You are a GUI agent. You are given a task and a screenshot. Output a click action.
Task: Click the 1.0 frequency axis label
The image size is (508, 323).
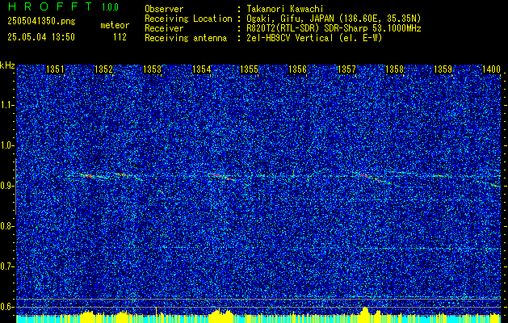(x=7, y=145)
